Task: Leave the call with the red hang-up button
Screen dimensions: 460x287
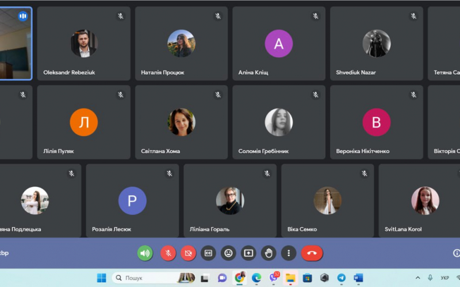Action: click(x=312, y=253)
